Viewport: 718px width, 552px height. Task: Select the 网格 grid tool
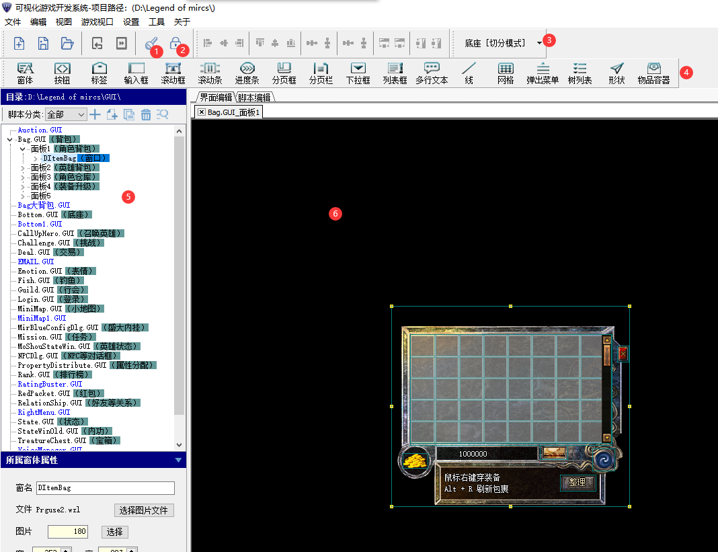506,73
